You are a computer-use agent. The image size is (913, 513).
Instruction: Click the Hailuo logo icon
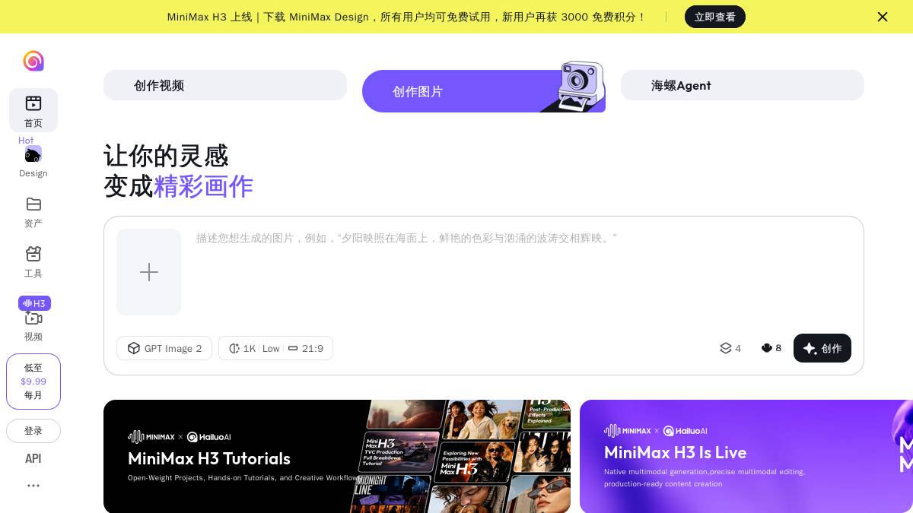coord(33,61)
